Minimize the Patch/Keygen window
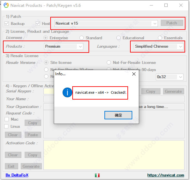The height and width of the screenshot is (180, 190). click(151, 5)
